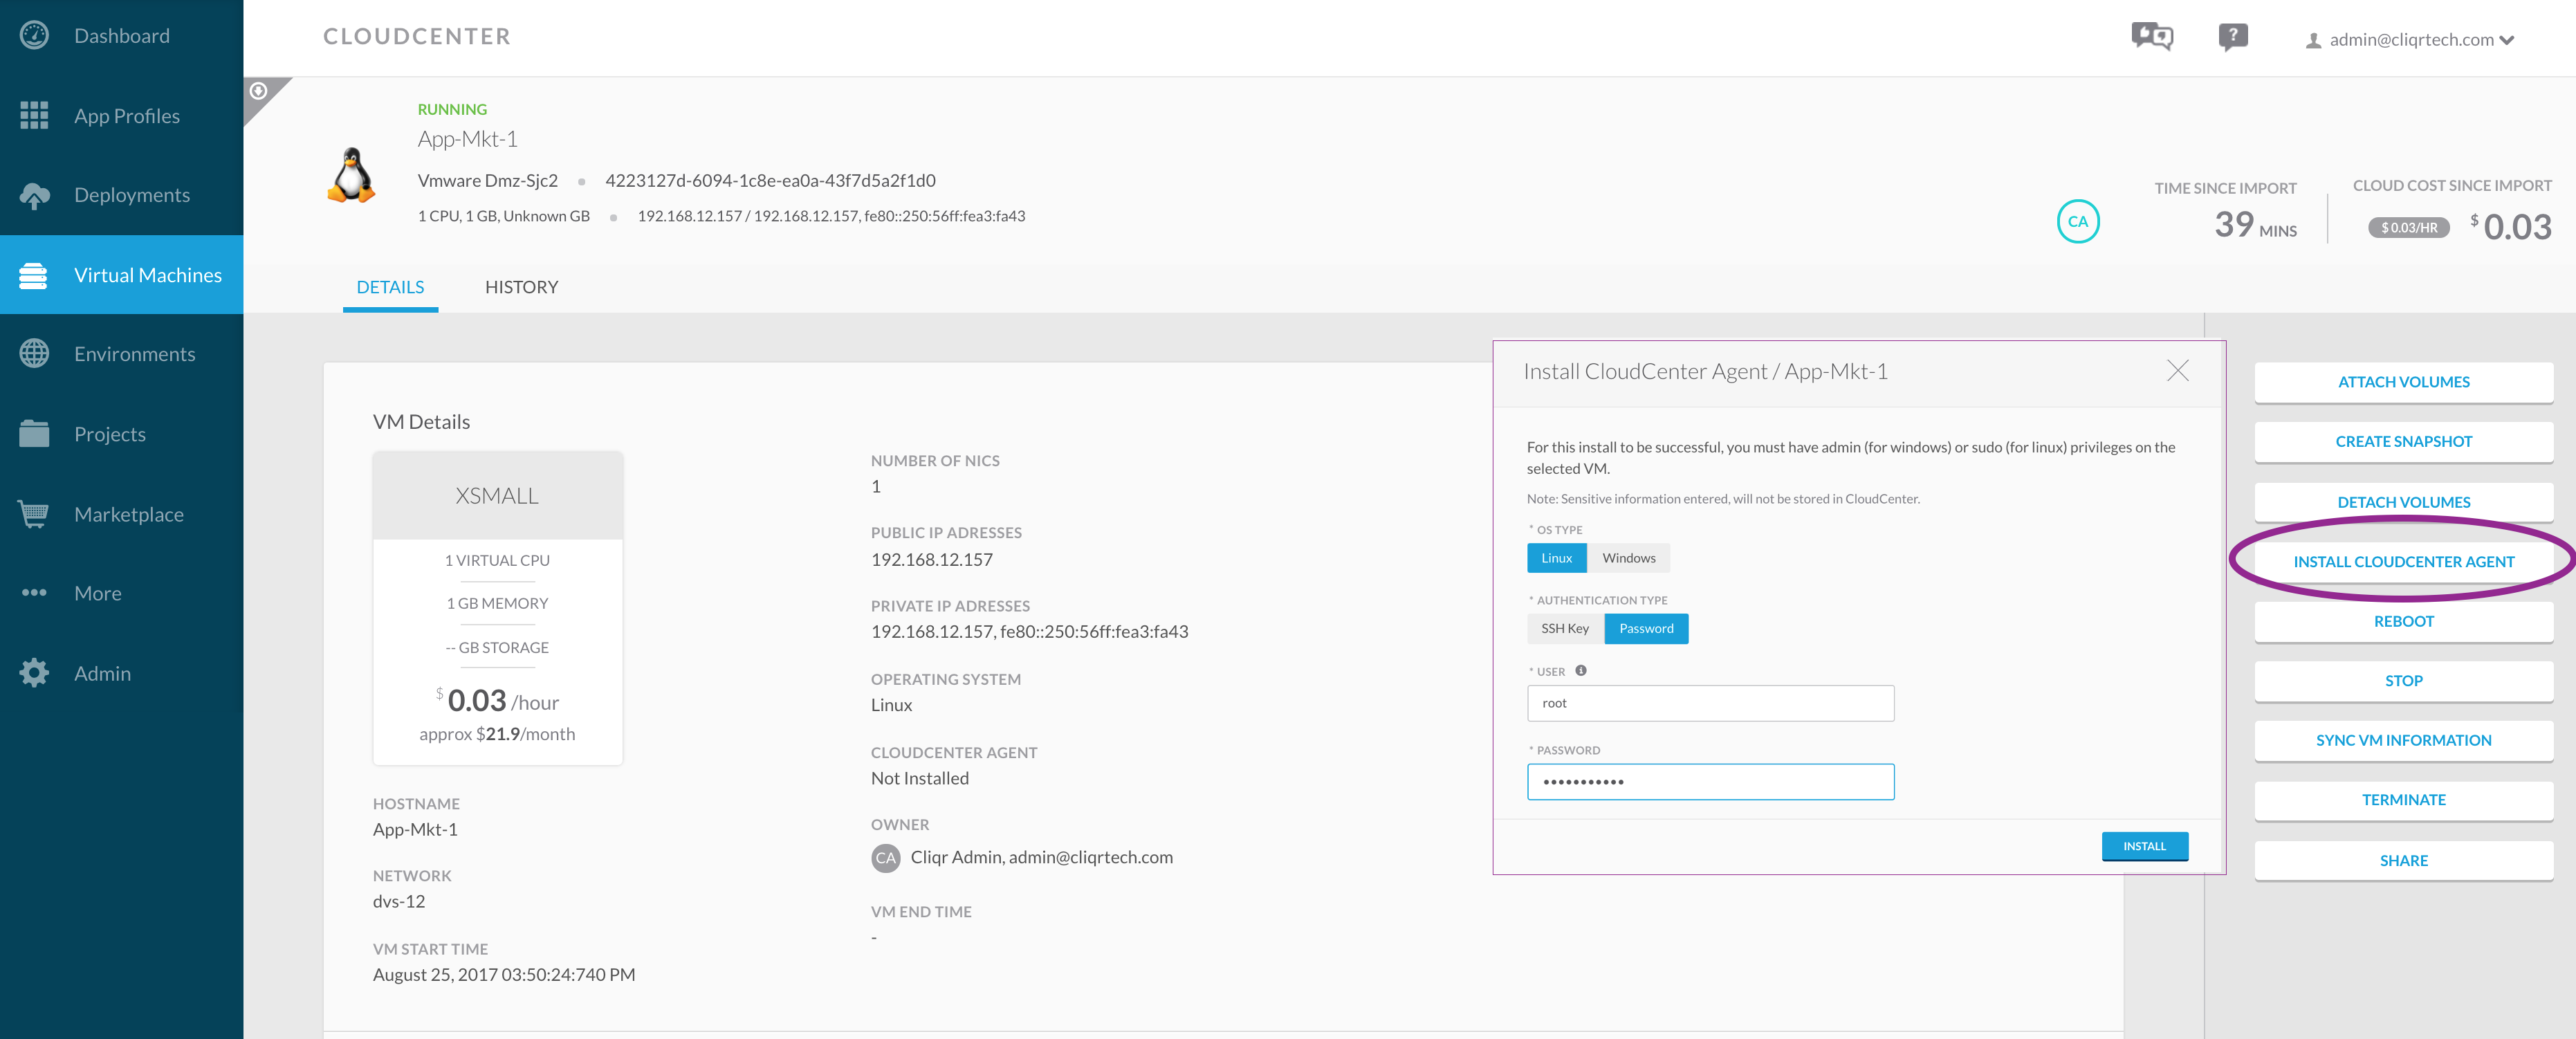Open More in sidebar
The height and width of the screenshot is (1039, 2576).
[x=121, y=593]
